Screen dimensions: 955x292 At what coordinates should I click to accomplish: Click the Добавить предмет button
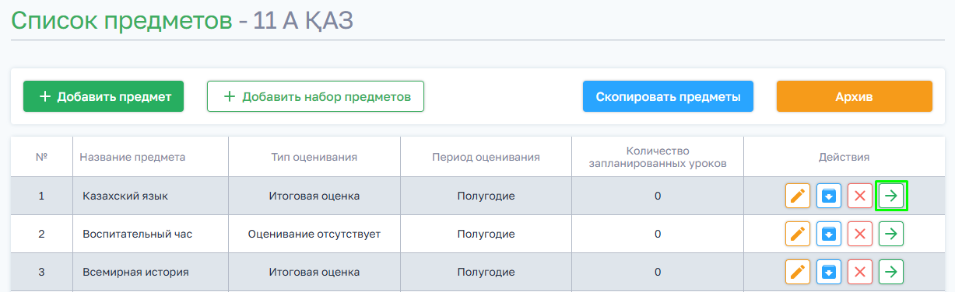pyautogui.click(x=104, y=97)
